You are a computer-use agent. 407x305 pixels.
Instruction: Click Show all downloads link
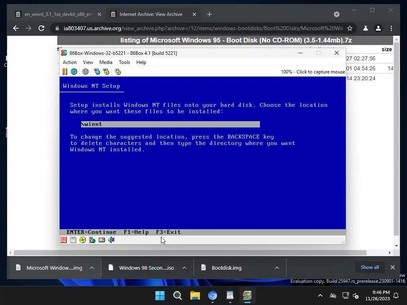click(370, 267)
